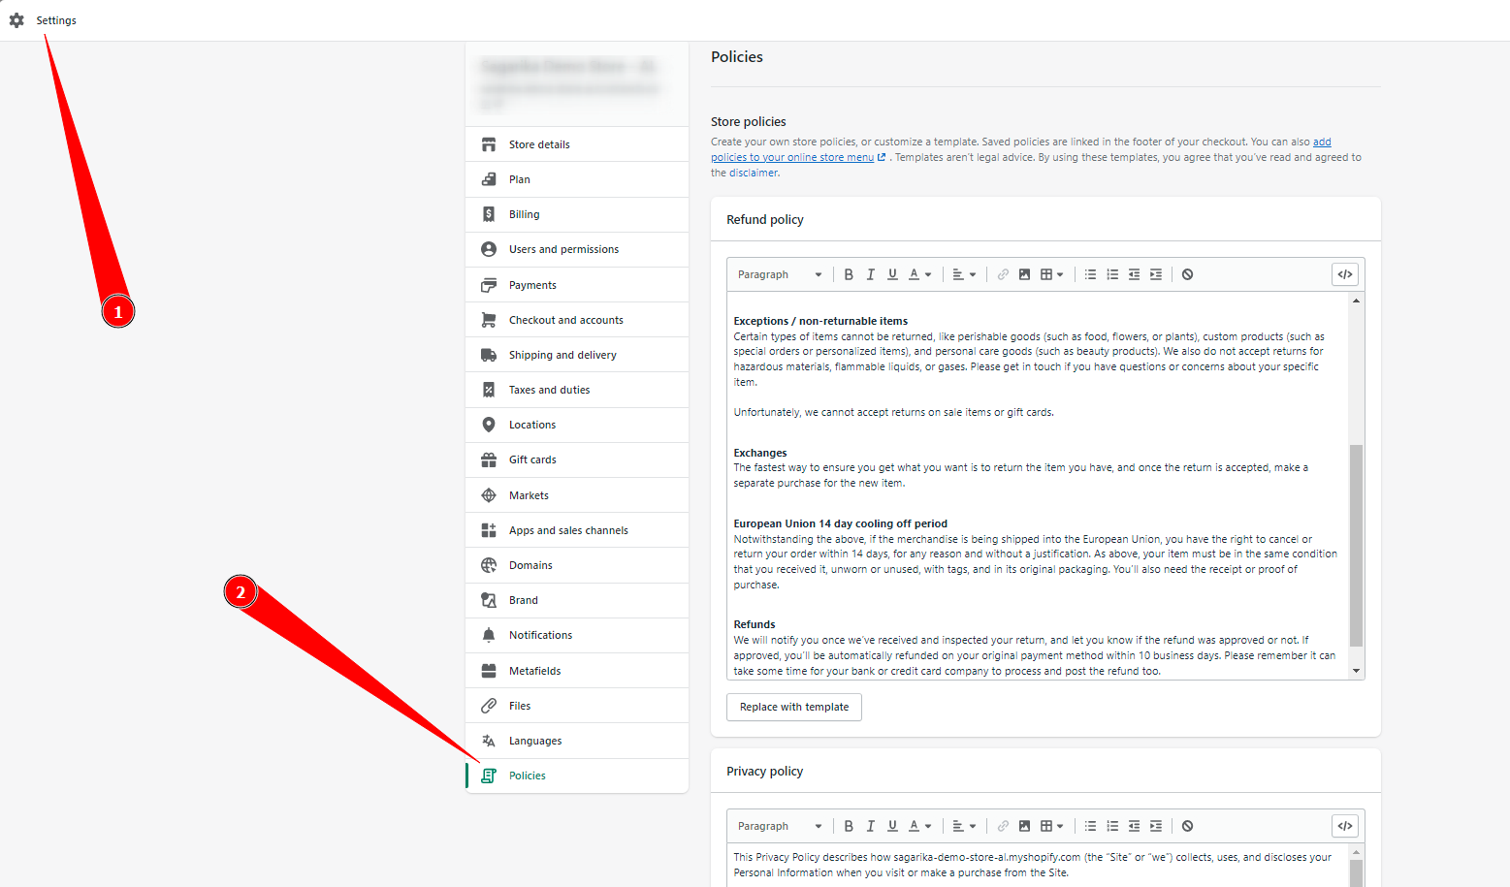Click the Apps and sales channels icon
Screen dimensions: 1510x887
point(489,530)
